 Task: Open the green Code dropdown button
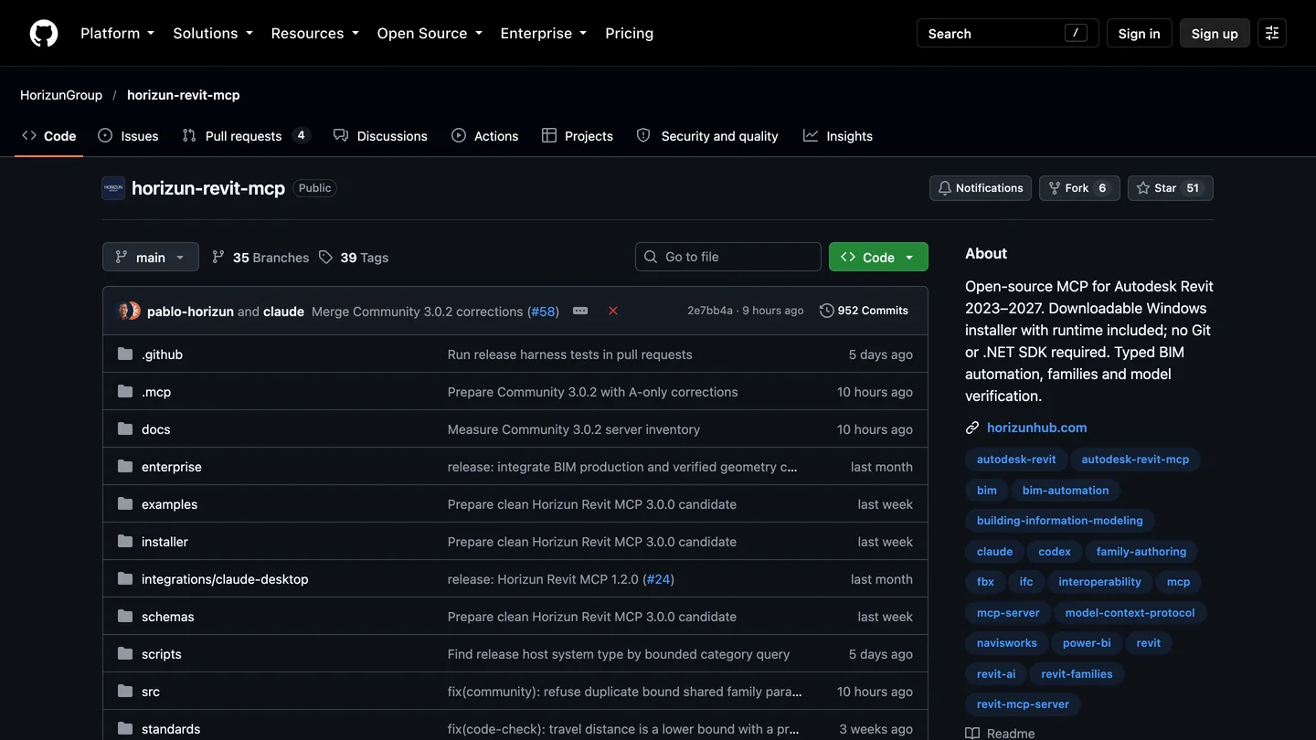878,257
